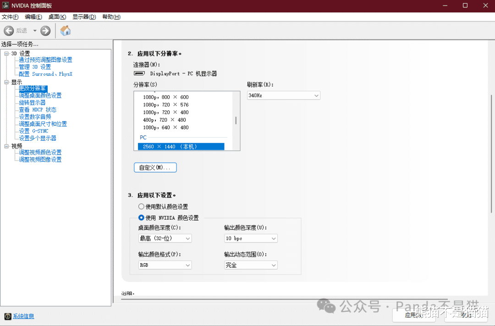Open back history dropdown arrow

point(35,31)
